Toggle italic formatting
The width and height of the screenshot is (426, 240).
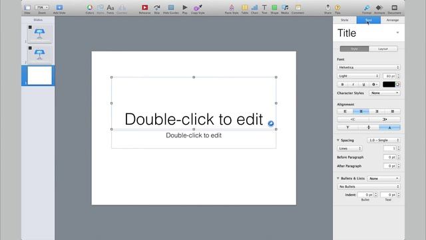pos(353,85)
